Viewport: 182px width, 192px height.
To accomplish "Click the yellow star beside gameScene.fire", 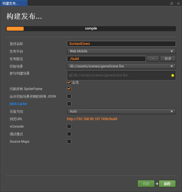I will 173,75.
